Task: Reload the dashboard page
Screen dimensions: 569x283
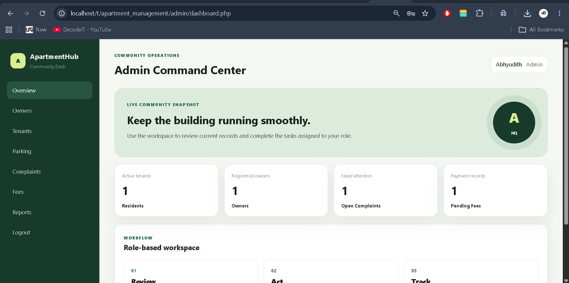Action: click(x=42, y=13)
